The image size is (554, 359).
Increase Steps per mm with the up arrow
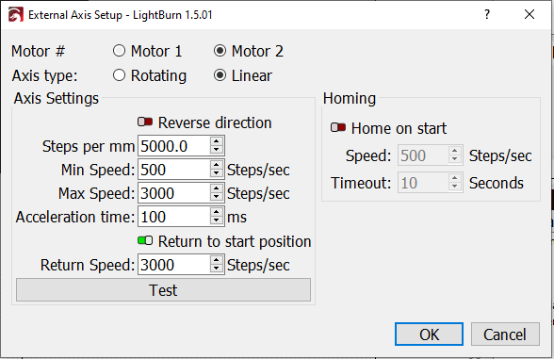(217, 141)
